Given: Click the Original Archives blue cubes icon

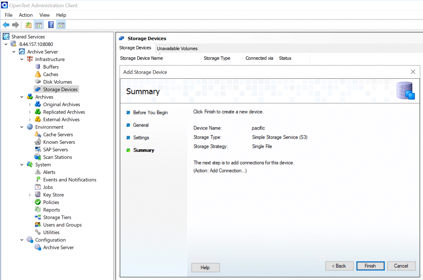Looking at the screenshot, I should 38,104.
